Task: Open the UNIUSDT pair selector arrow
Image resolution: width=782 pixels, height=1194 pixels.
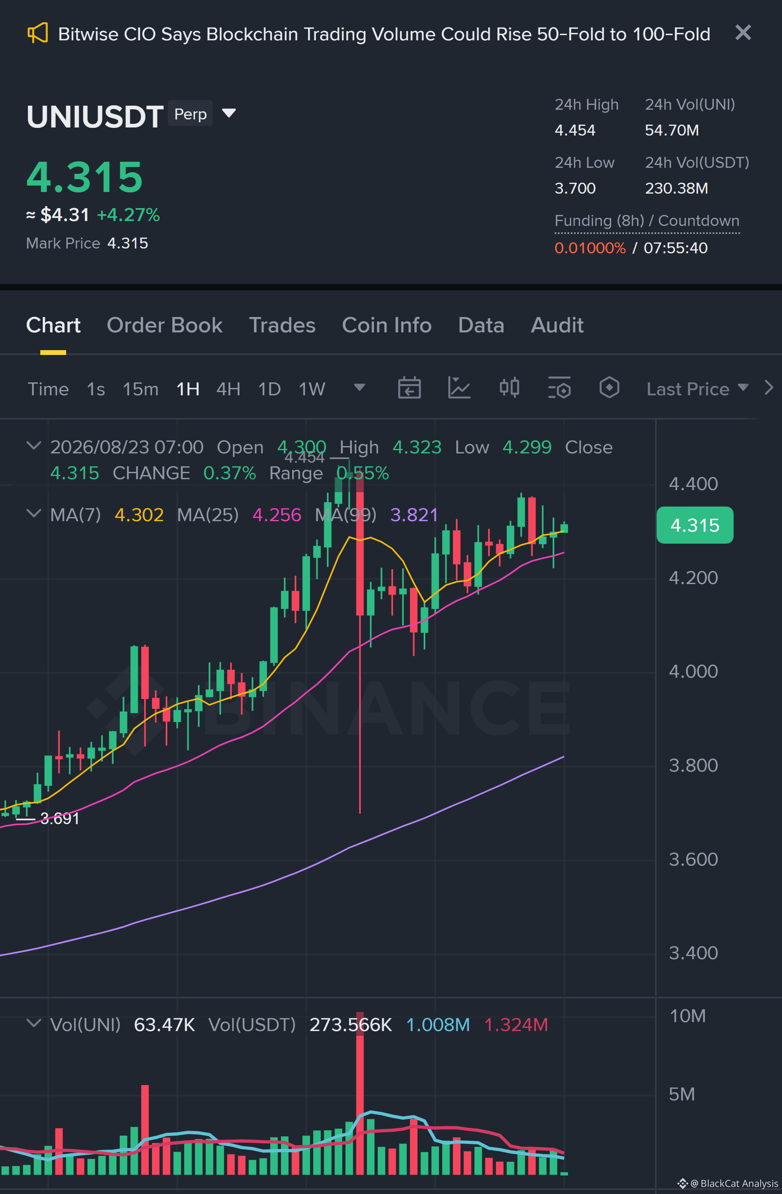Action: [x=229, y=113]
